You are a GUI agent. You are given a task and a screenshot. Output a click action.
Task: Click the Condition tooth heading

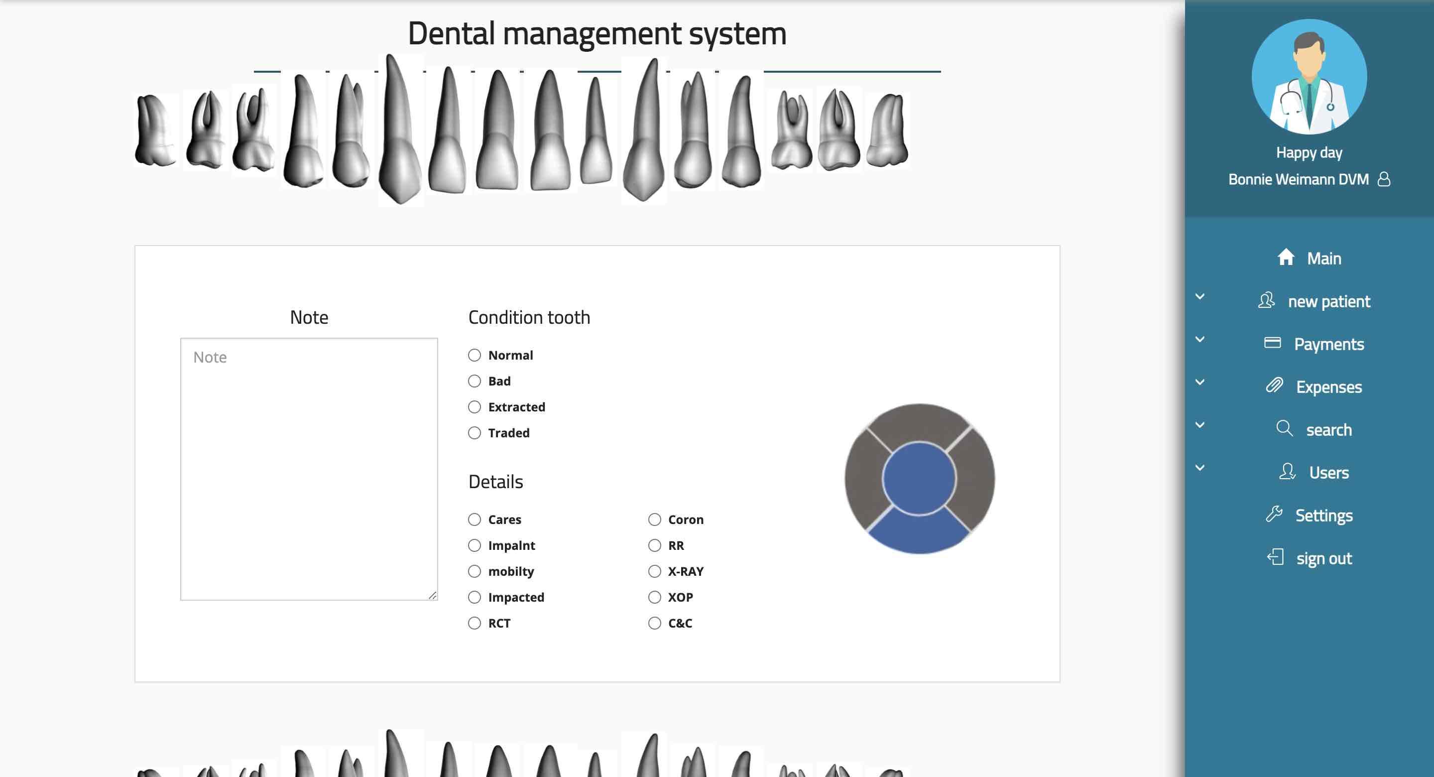[x=529, y=317]
